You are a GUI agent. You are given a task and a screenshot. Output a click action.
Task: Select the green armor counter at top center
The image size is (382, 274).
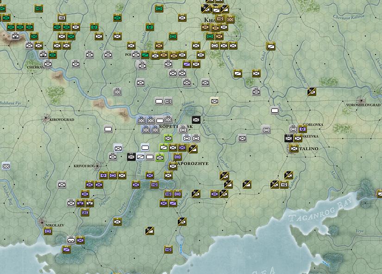tap(159, 8)
